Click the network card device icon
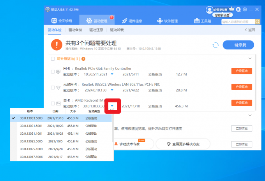Viewport: 265px width, 181px height. (58, 72)
